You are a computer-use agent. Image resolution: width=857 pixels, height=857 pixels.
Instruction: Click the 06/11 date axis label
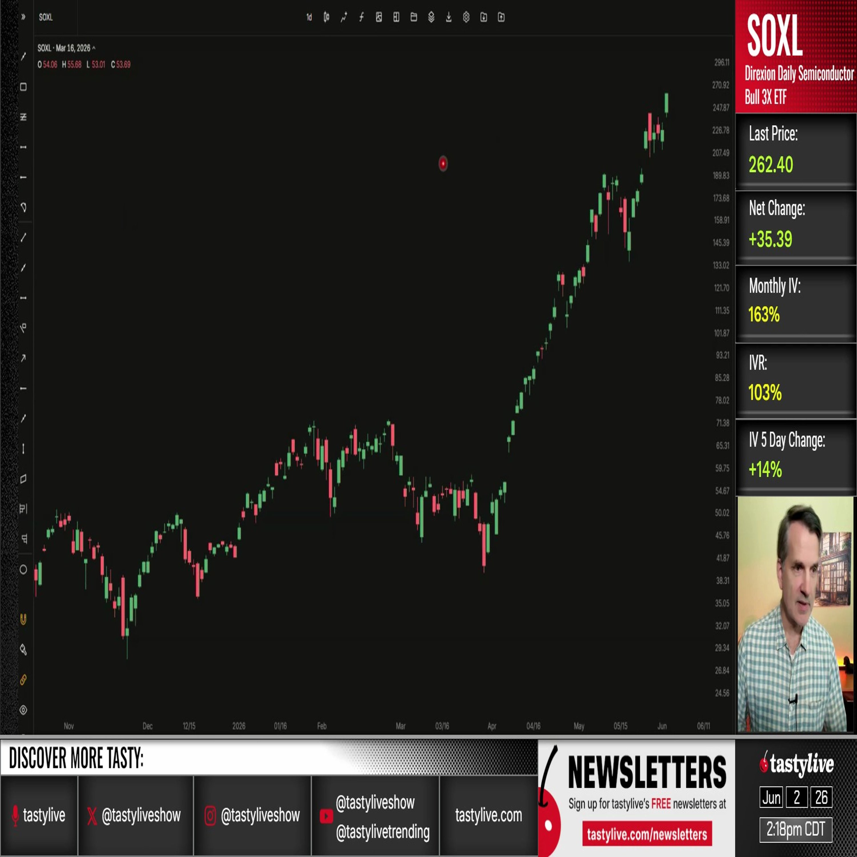pos(704,726)
